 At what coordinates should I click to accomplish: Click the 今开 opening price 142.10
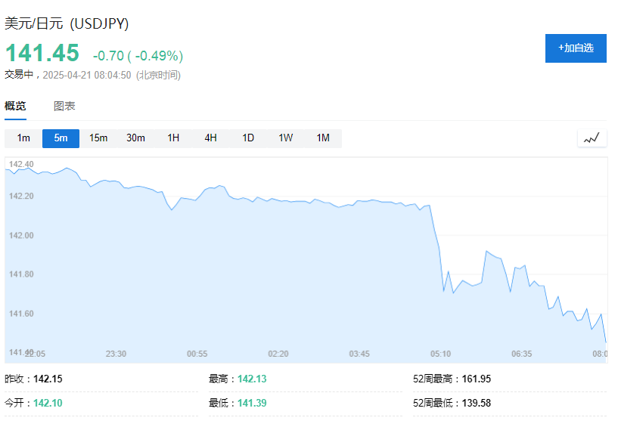(x=48, y=403)
